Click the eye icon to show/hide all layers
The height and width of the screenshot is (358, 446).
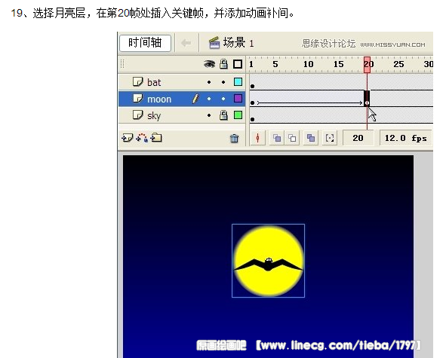[209, 64]
